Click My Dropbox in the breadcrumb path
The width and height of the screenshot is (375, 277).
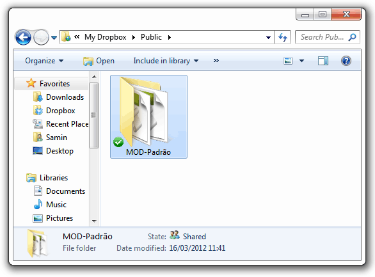point(105,37)
